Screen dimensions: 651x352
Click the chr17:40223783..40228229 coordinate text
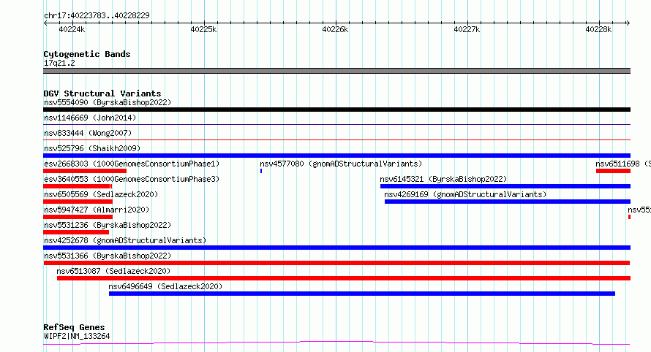click(97, 15)
